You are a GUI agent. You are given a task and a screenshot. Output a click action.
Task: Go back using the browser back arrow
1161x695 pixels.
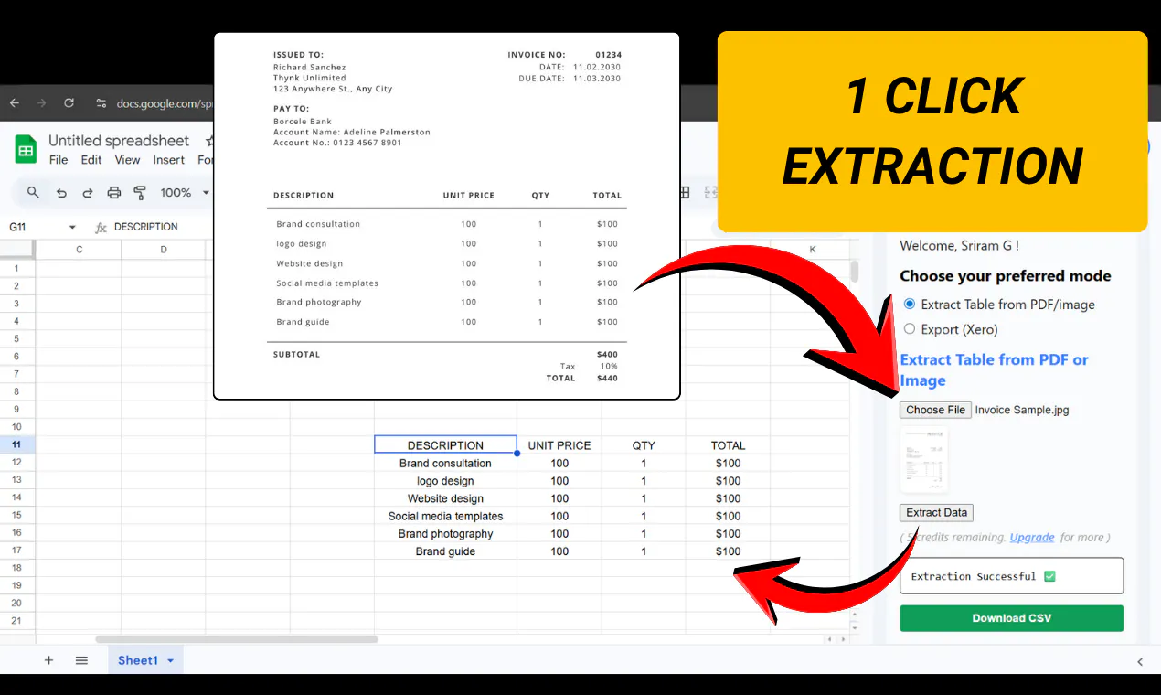[x=14, y=103]
